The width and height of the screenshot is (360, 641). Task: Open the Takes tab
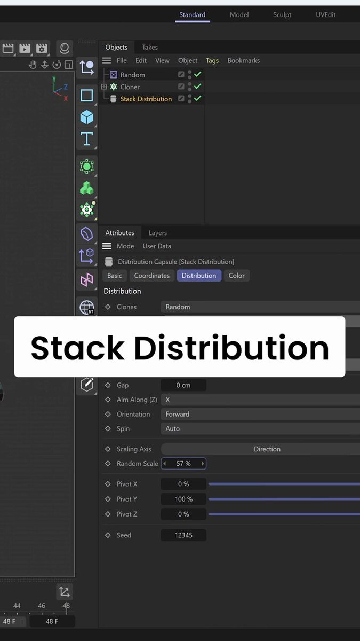[x=150, y=47]
